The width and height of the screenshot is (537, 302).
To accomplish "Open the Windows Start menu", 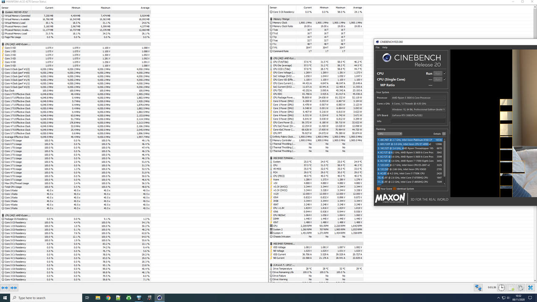I will (x=5, y=298).
